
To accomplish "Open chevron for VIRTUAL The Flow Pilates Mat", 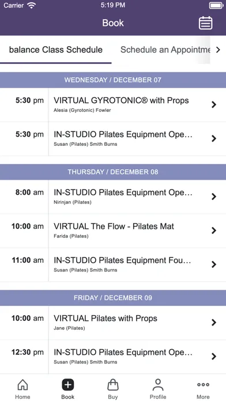I will (x=214, y=230).
